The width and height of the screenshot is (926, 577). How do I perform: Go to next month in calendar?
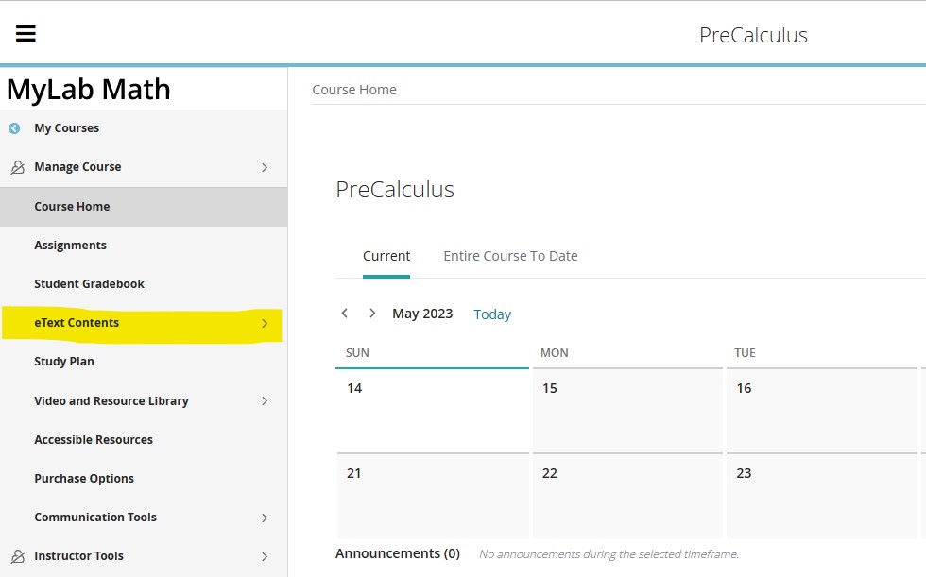(372, 314)
